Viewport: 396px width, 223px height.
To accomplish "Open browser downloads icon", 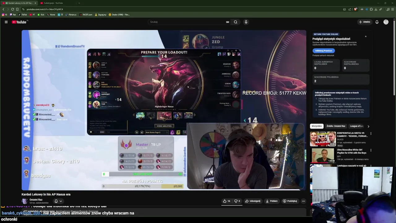I will 376,9.
